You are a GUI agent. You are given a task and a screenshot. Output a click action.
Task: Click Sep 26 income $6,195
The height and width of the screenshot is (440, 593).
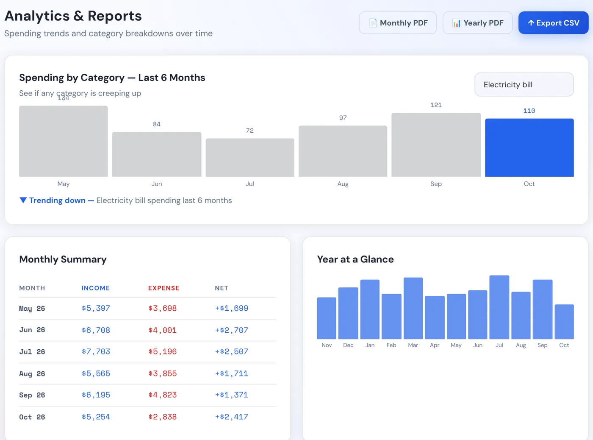click(96, 395)
